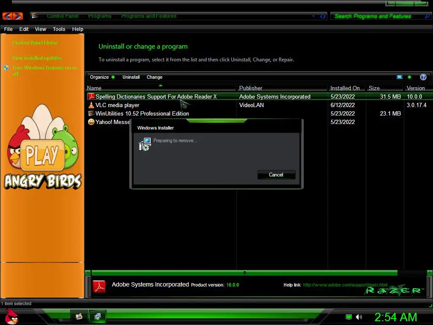This screenshot has width=433, height=325.
Task: Open the Angry Birds Start button
Action: point(11,317)
